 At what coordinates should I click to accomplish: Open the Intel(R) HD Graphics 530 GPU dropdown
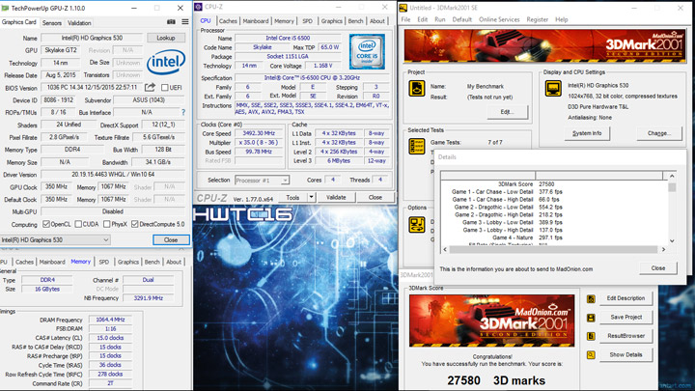click(55, 239)
